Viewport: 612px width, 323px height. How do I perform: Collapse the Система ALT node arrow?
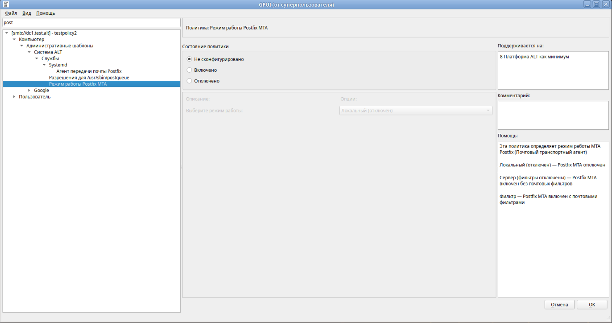pyautogui.click(x=29, y=52)
